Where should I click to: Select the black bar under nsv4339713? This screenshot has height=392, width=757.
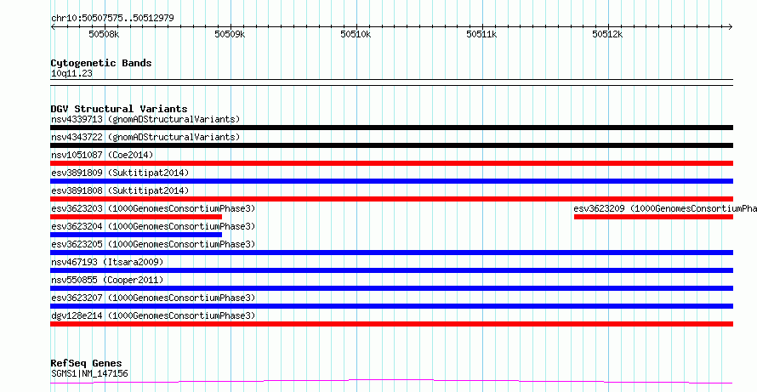click(x=391, y=128)
